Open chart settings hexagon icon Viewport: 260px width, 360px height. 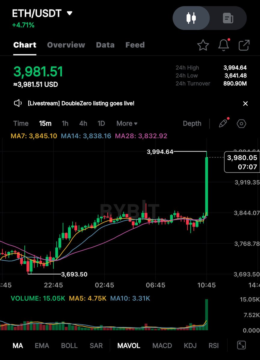tap(241, 124)
